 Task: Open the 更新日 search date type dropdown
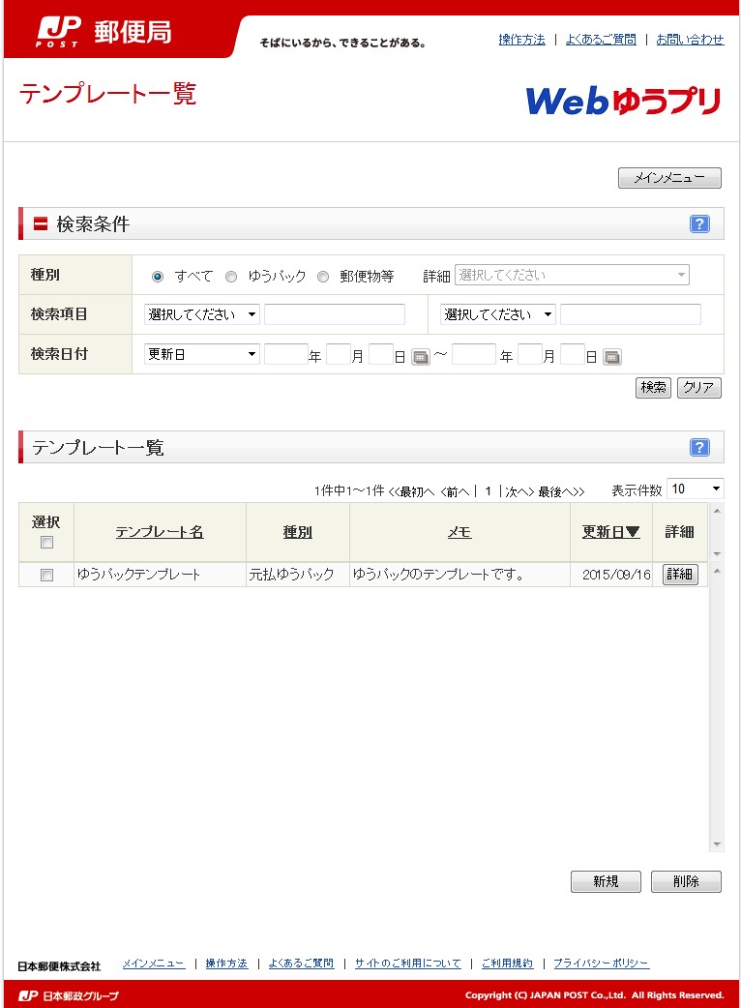click(x=201, y=354)
